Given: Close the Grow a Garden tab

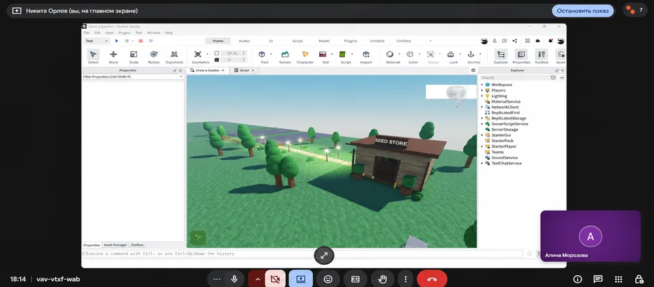Looking at the screenshot, I should [x=223, y=70].
